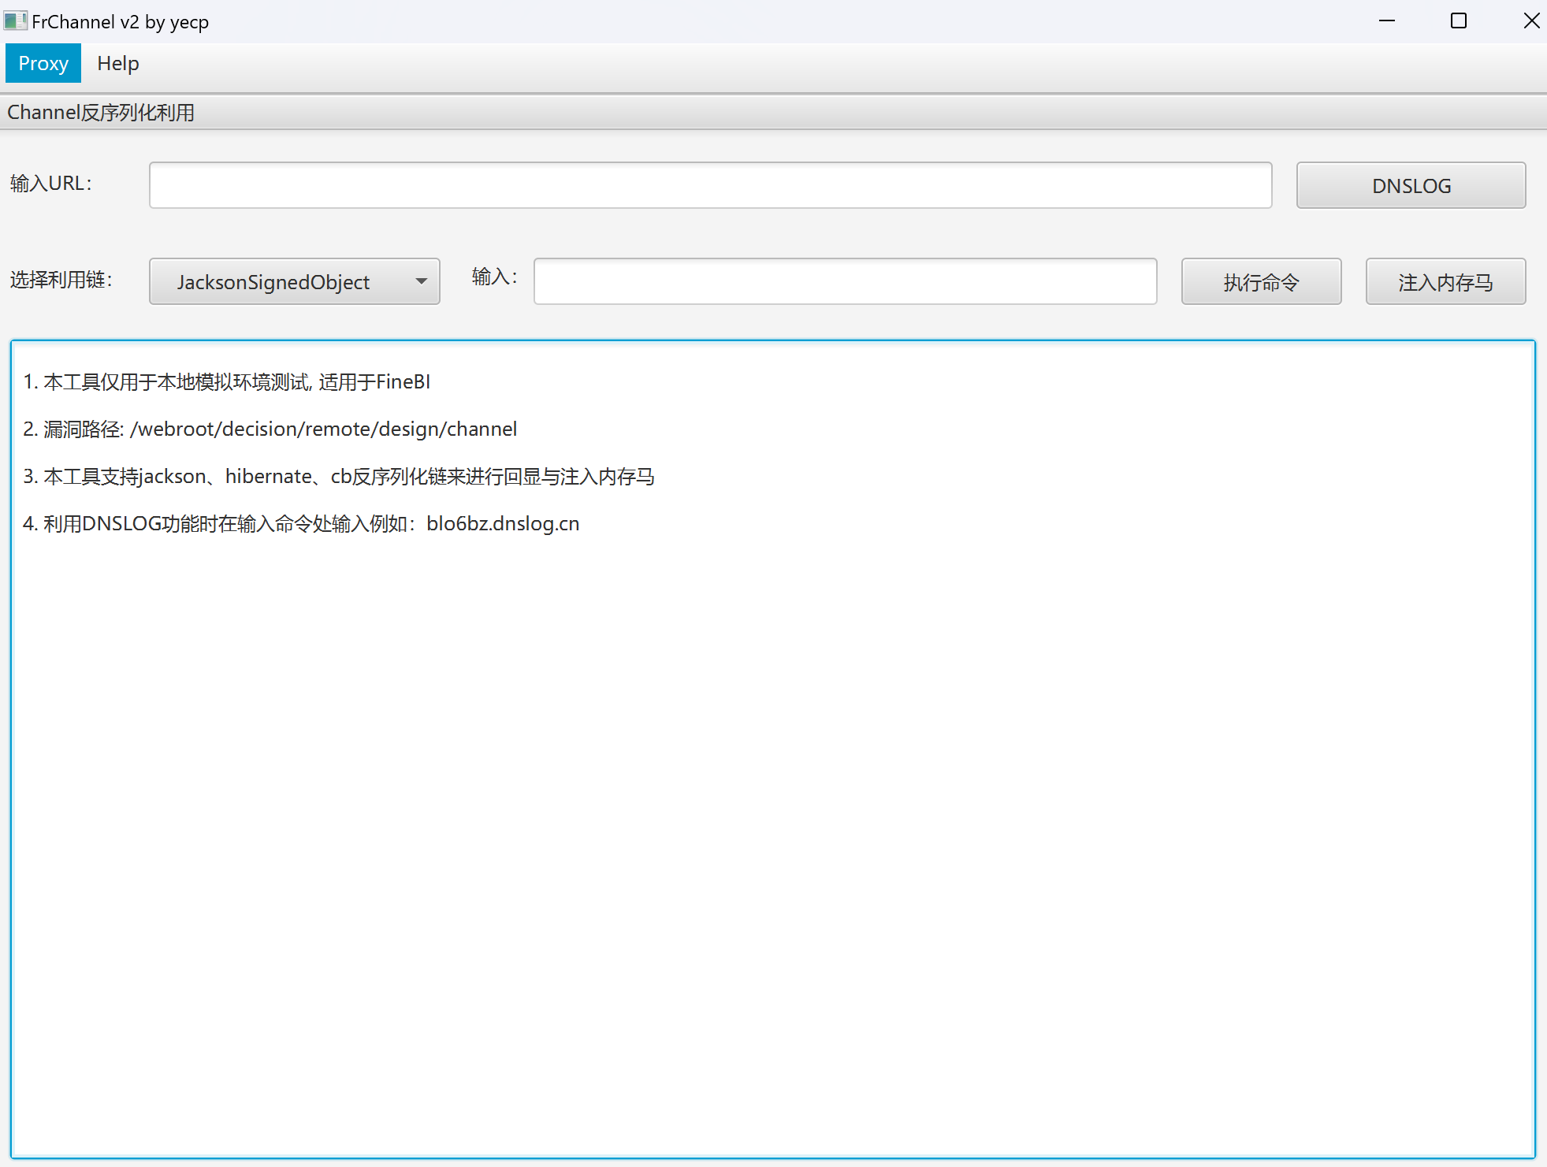Click the 执行命令 button
Viewport: 1547px width, 1167px height.
pos(1261,282)
